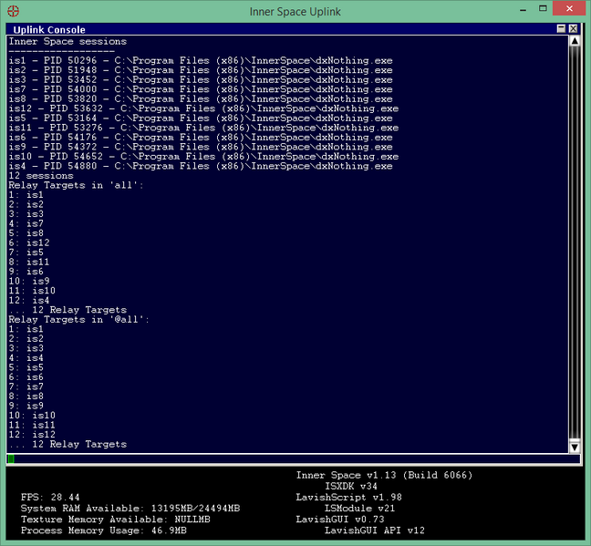Click the '12 sessions' summary line
Screen dimensions: 591x546
41,176
